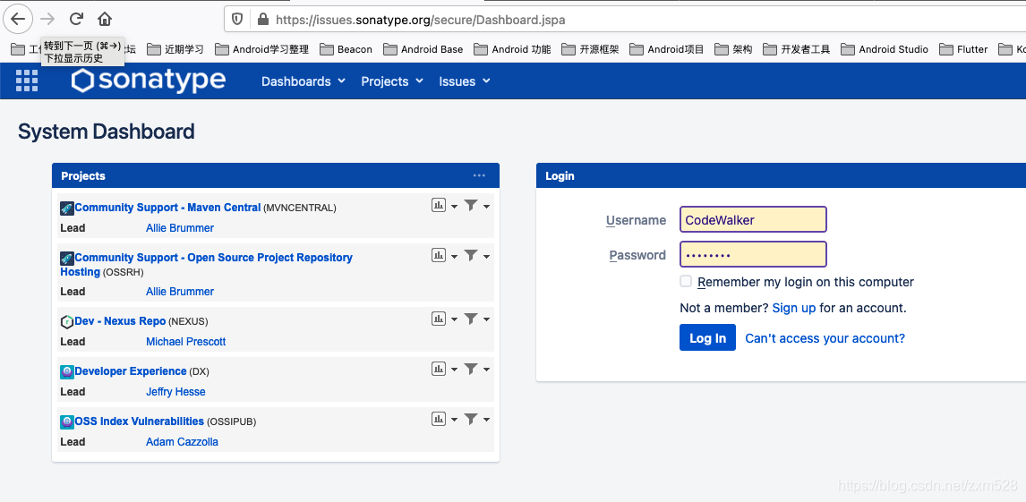Reload the page with refresh icon

[x=77, y=19]
